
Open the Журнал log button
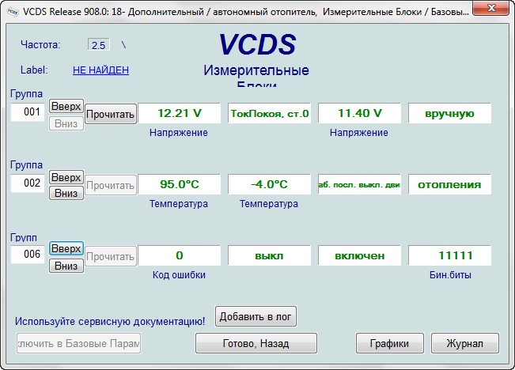point(464,343)
